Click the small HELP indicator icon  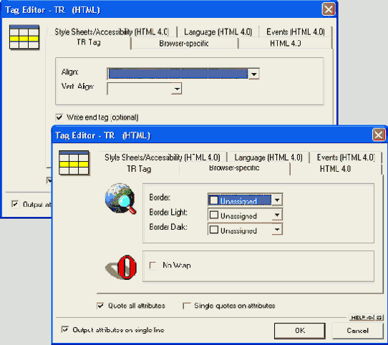coord(367,318)
